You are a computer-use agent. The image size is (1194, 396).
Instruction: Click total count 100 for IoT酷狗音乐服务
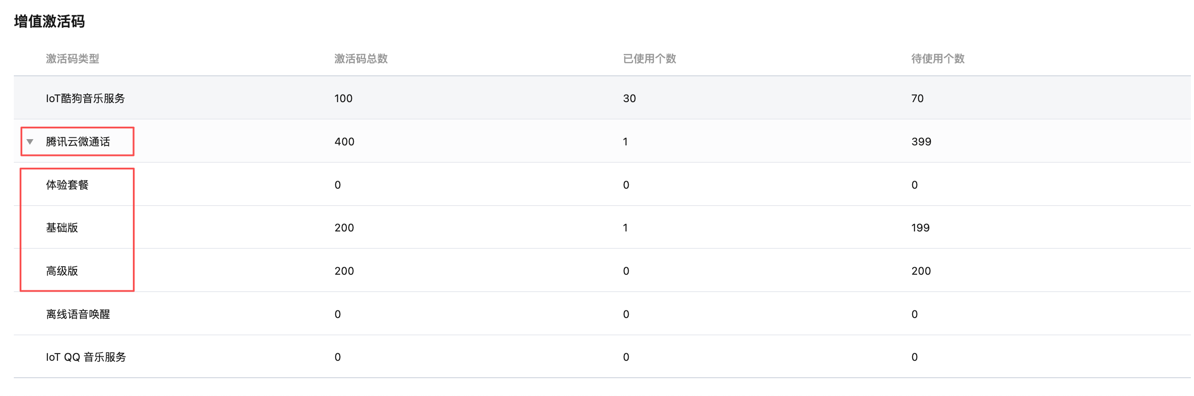tap(343, 98)
